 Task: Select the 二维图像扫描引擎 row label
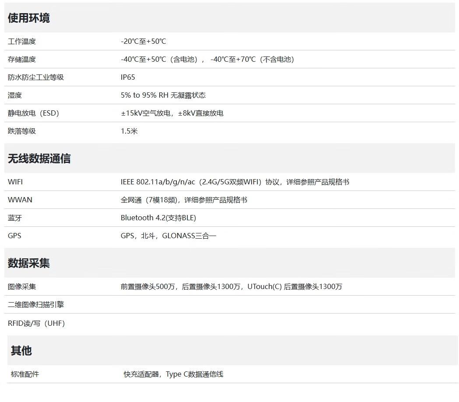[x=36, y=305]
